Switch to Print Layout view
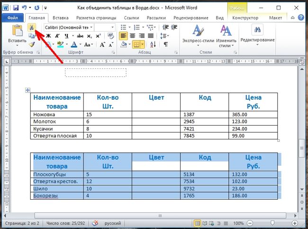This screenshot has width=308, height=229. click(x=197, y=223)
